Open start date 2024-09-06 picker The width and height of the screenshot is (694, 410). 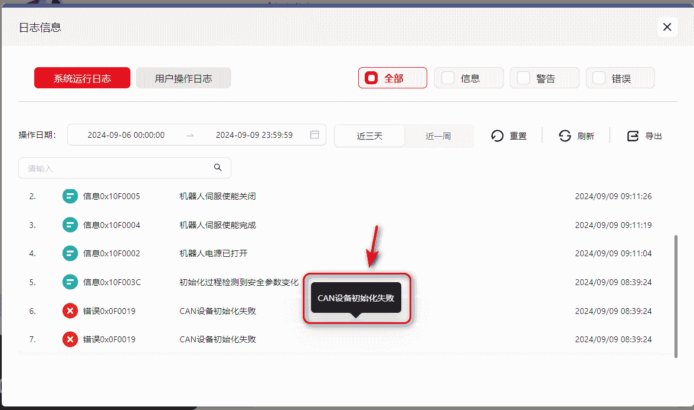point(126,135)
